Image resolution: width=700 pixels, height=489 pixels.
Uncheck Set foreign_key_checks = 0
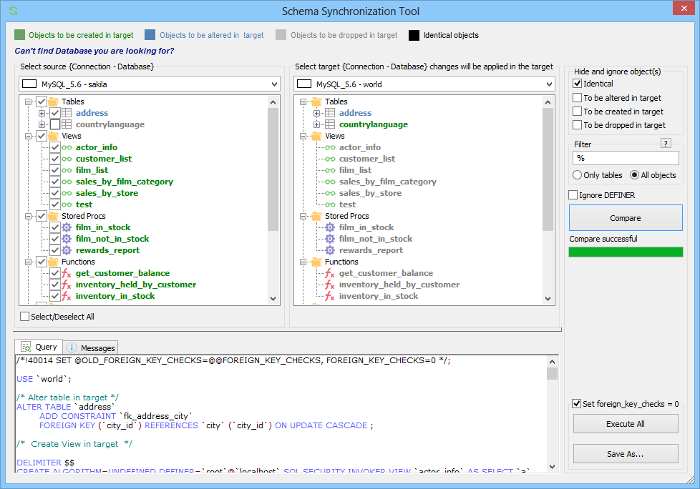coord(576,403)
